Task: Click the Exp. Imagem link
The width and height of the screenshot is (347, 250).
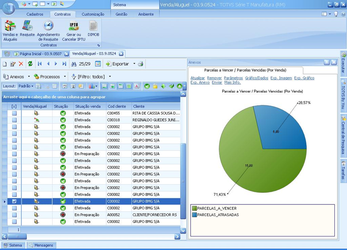Action: point(281,78)
